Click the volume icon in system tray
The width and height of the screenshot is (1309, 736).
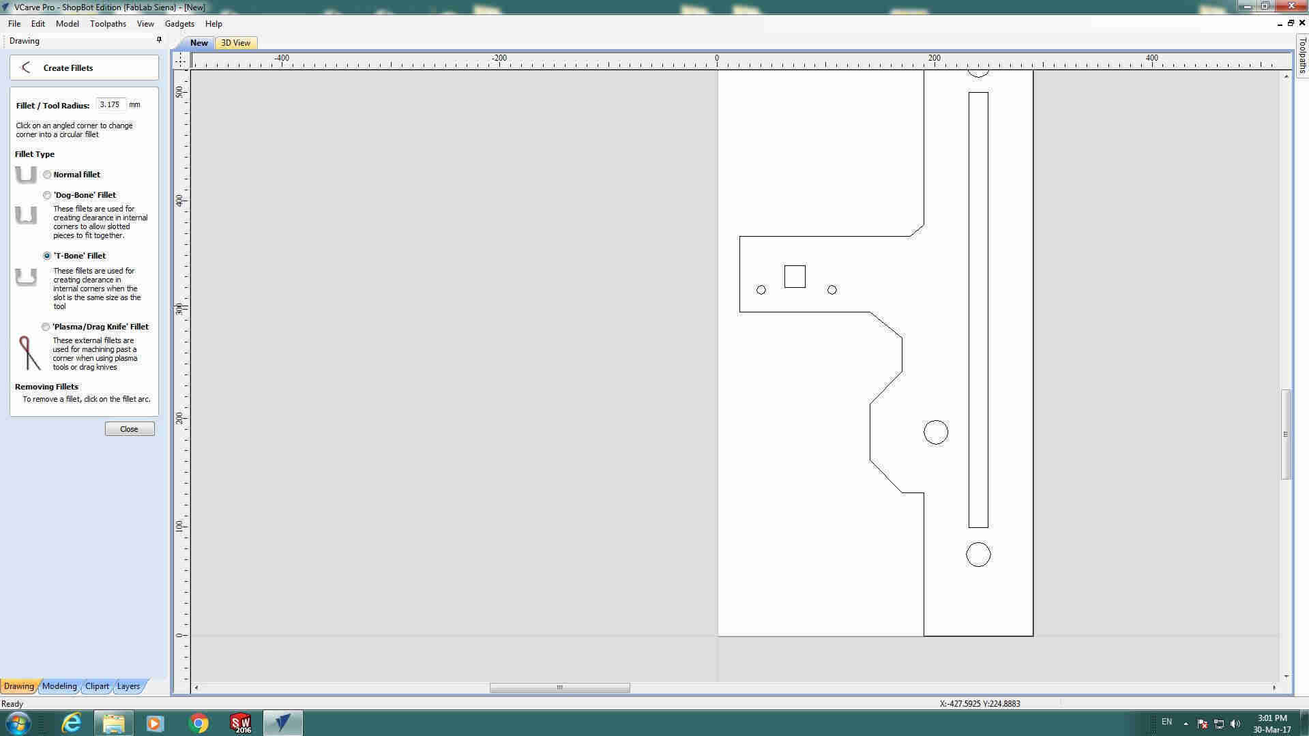pos(1236,723)
